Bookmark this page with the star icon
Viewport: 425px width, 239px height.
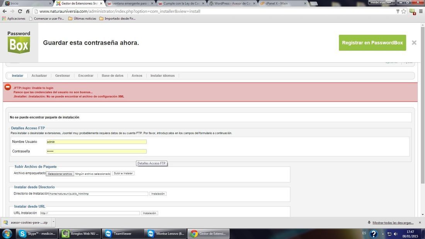[404, 11]
